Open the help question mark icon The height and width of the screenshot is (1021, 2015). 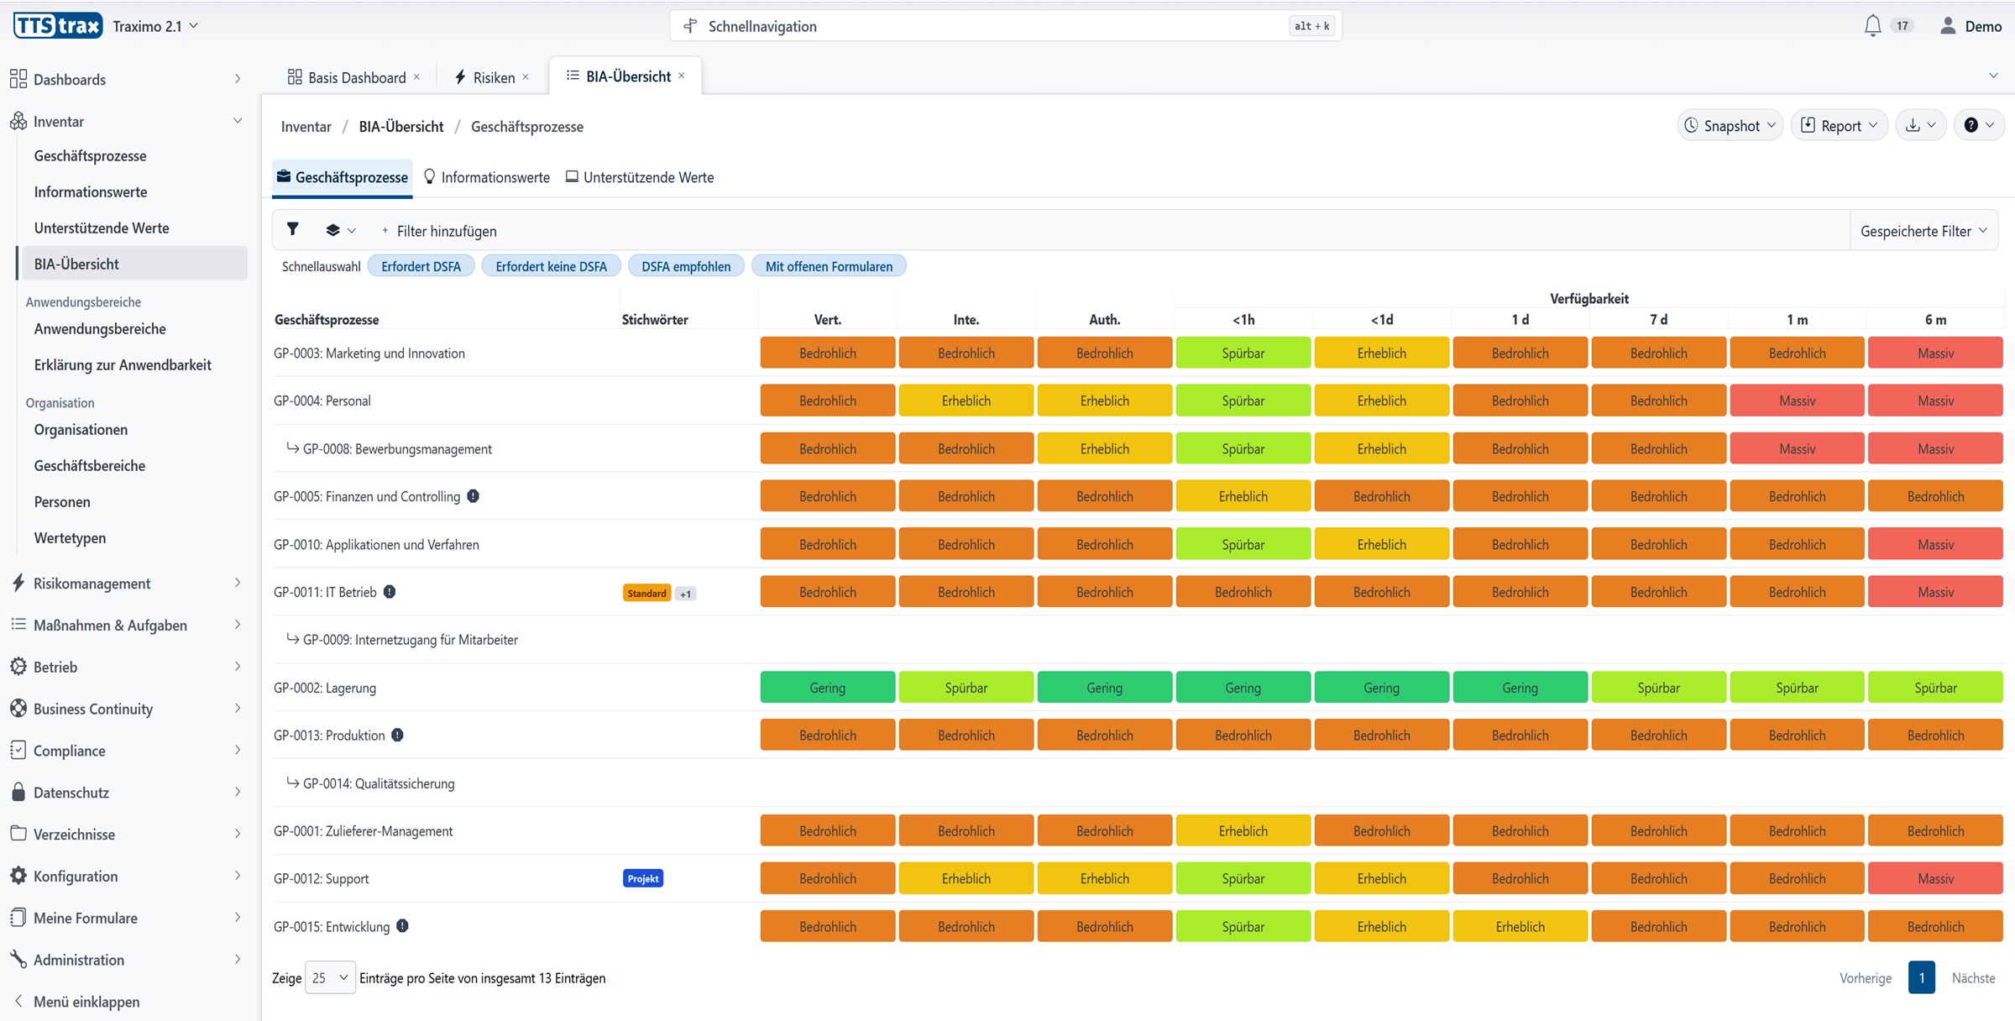(1978, 125)
